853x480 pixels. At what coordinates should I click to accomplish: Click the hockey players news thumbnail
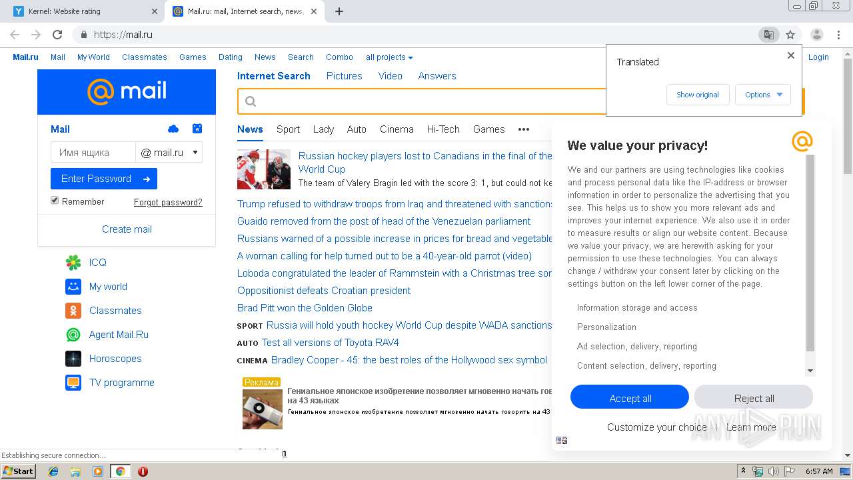(x=264, y=169)
